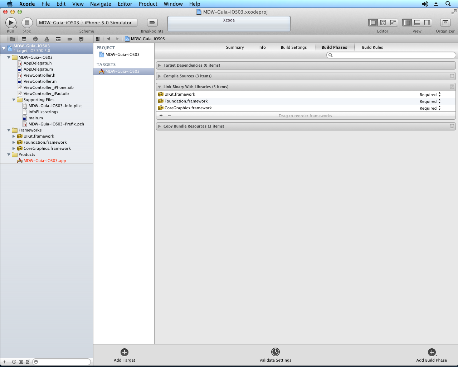The height and width of the screenshot is (367, 458).
Task: Collapse Link Binary With Libraries section
Action: pos(160,87)
